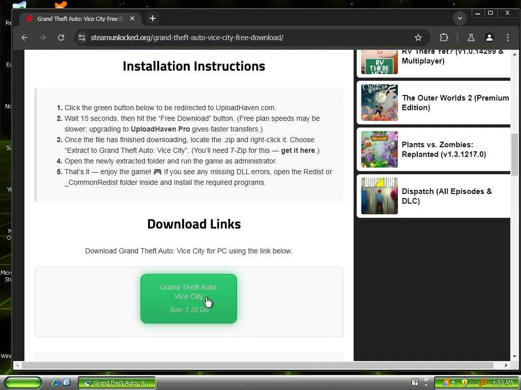Click the browser forward arrow
The height and width of the screenshot is (390, 521).
click(x=43, y=38)
